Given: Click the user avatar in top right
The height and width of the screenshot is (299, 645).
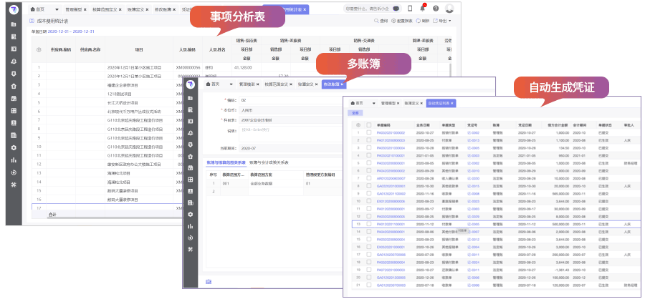Looking at the screenshot, I should coord(449,9).
